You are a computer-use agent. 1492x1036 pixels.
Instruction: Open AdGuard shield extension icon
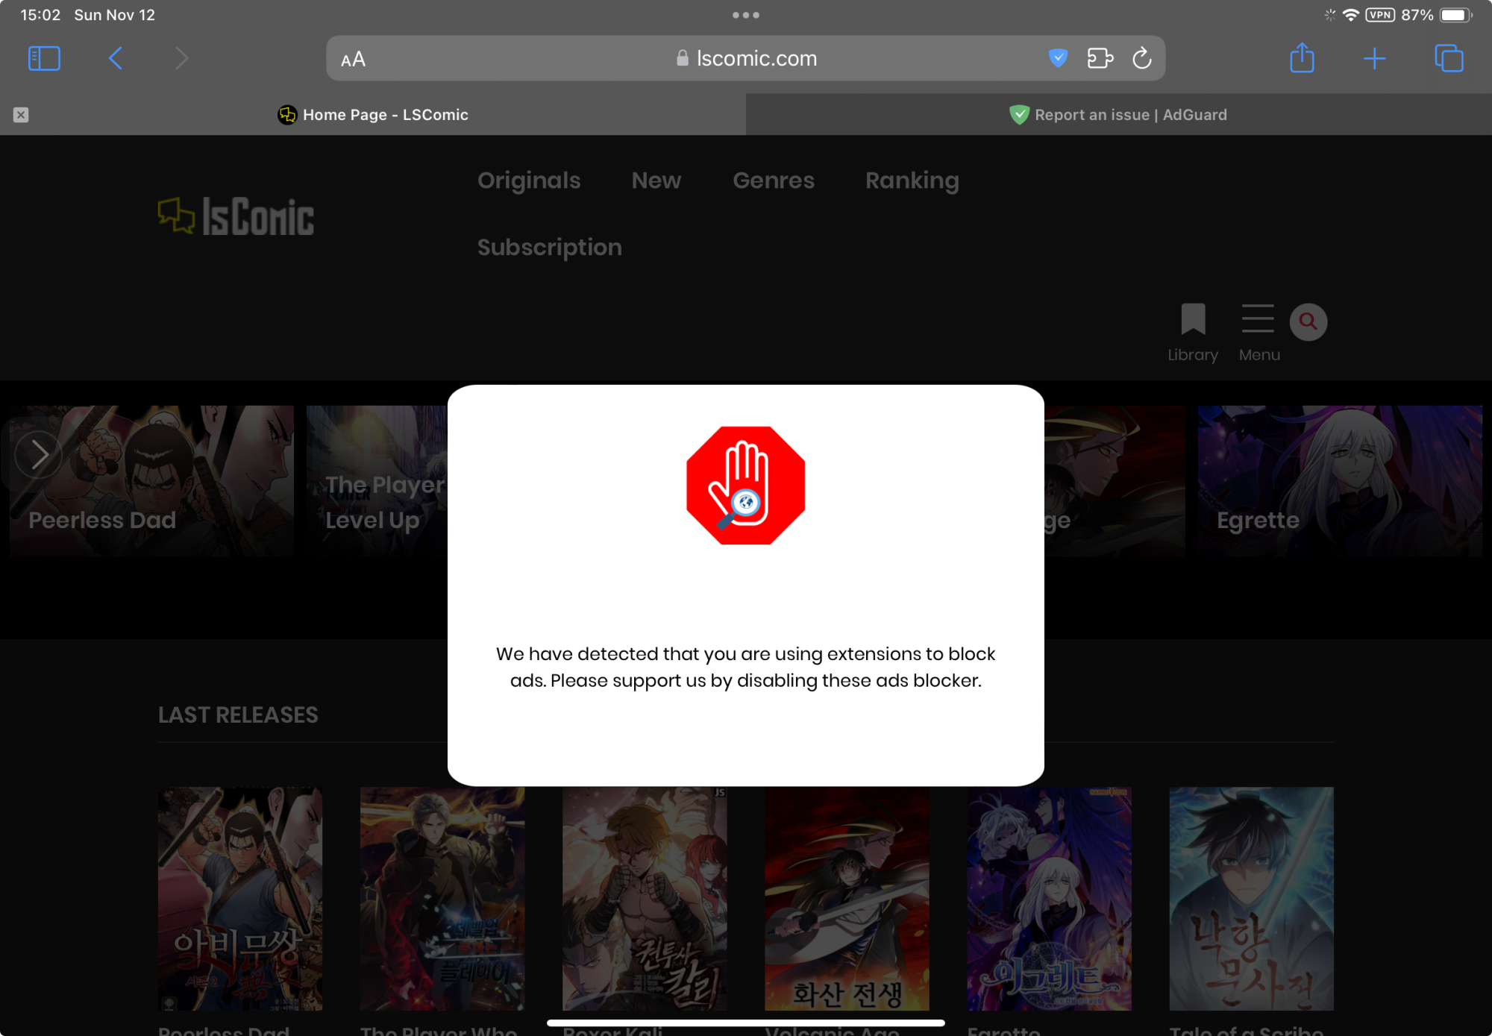tap(1058, 58)
